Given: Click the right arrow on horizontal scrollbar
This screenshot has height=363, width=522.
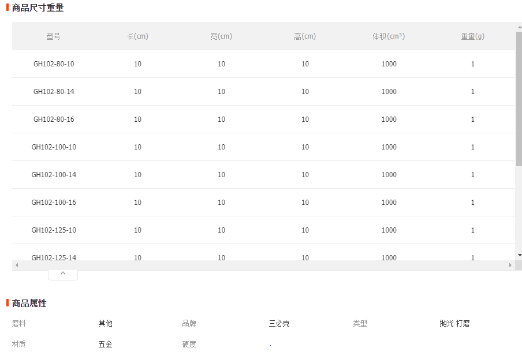Looking at the screenshot, I should tap(510, 265).
